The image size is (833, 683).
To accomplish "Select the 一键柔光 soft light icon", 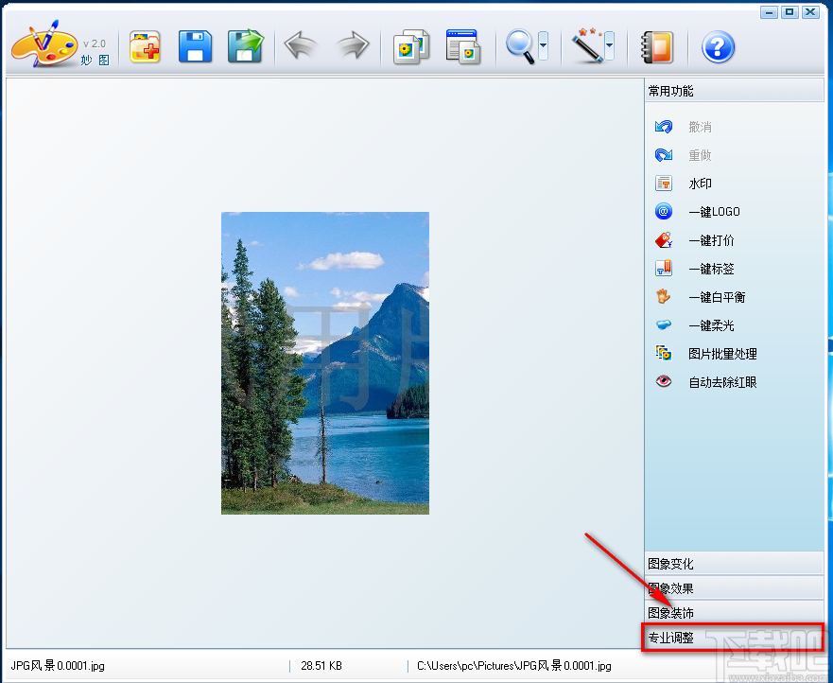I will 663,325.
